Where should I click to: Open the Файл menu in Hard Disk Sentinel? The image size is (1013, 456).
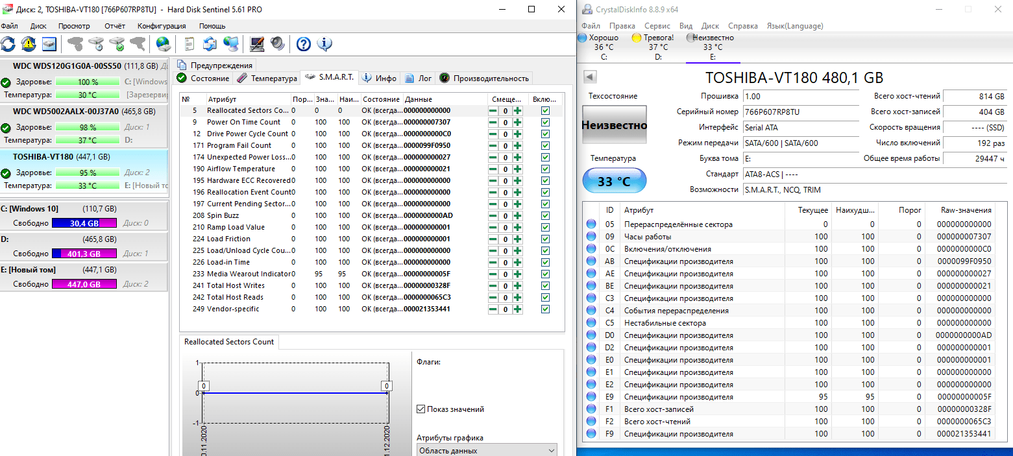click(9, 26)
